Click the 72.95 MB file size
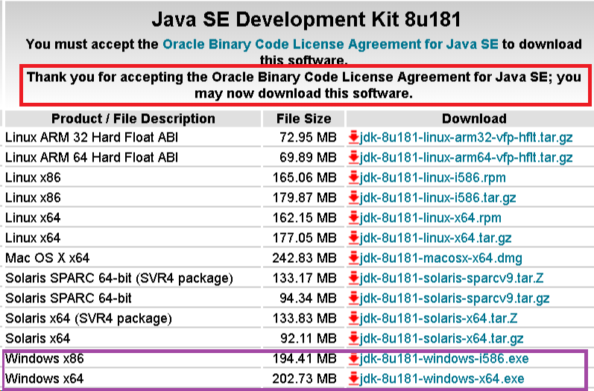The image size is (594, 391). coord(308,137)
